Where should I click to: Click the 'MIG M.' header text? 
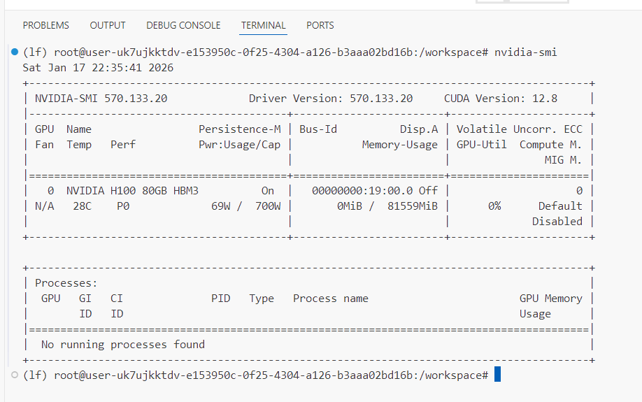(x=564, y=160)
